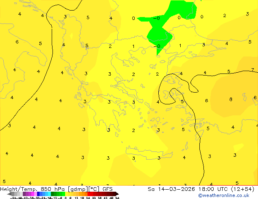Image resolution: width=258 pixels, height=199 pixels.
Task: Click the '(12+54)' forecast run label
Action: [243, 189]
